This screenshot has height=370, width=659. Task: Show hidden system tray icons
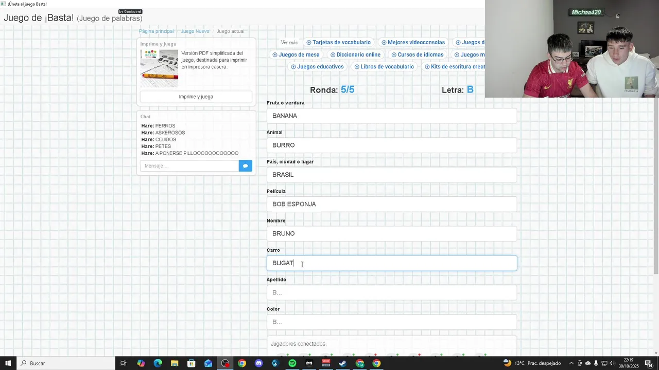pyautogui.click(x=571, y=363)
